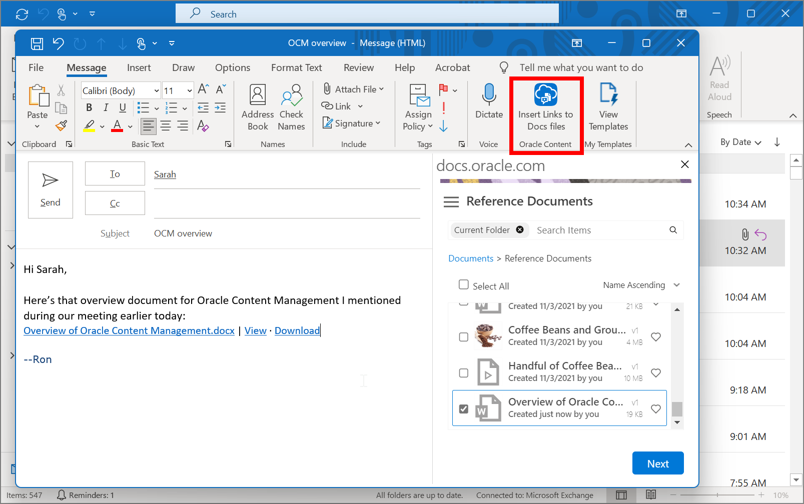The image size is (804, 504).
Task: Open the By Date sort dropdown
Action: (741, 142)
